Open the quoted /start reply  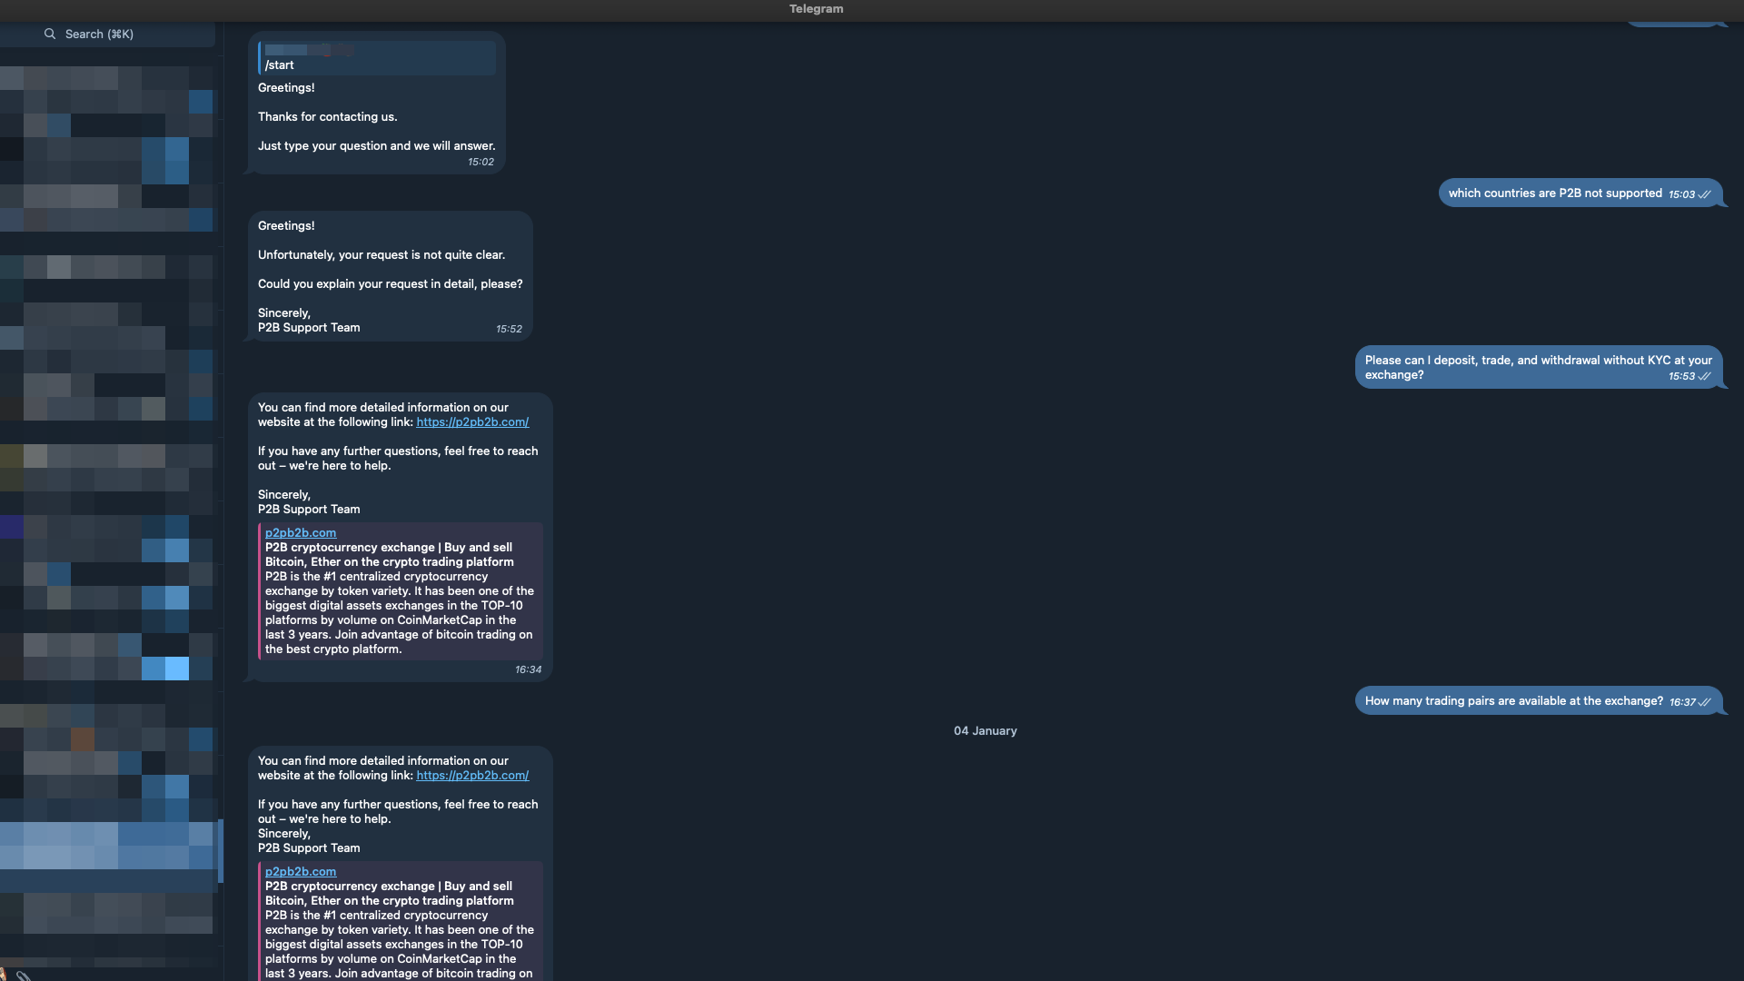(377, 57)
